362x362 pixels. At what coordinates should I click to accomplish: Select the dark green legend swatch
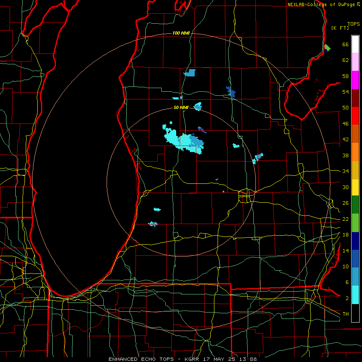click(x=355, y=205)
